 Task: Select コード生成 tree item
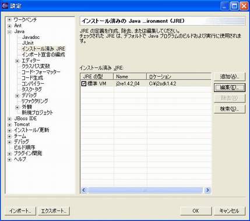(32, 78)
